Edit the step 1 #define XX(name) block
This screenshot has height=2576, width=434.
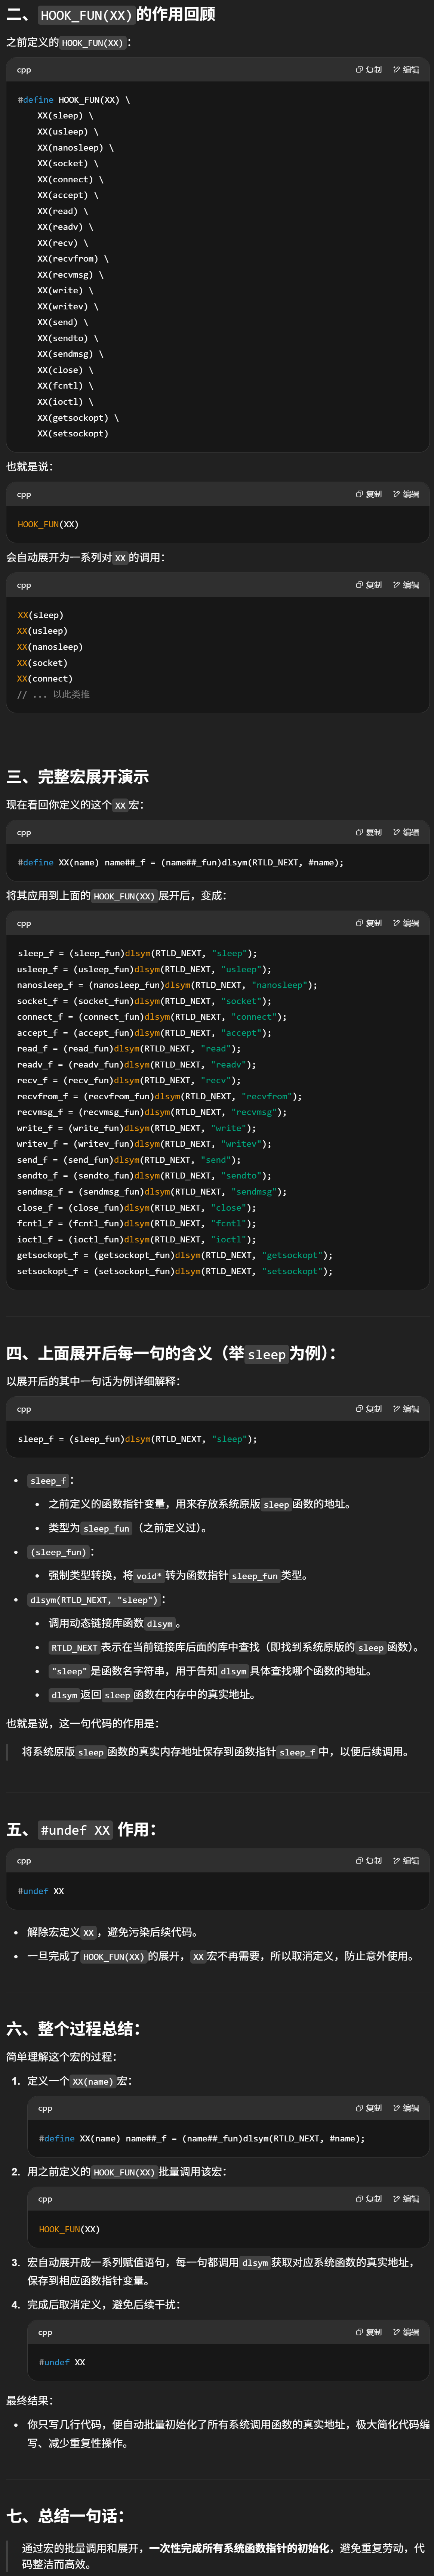[x=406, y=2108]
